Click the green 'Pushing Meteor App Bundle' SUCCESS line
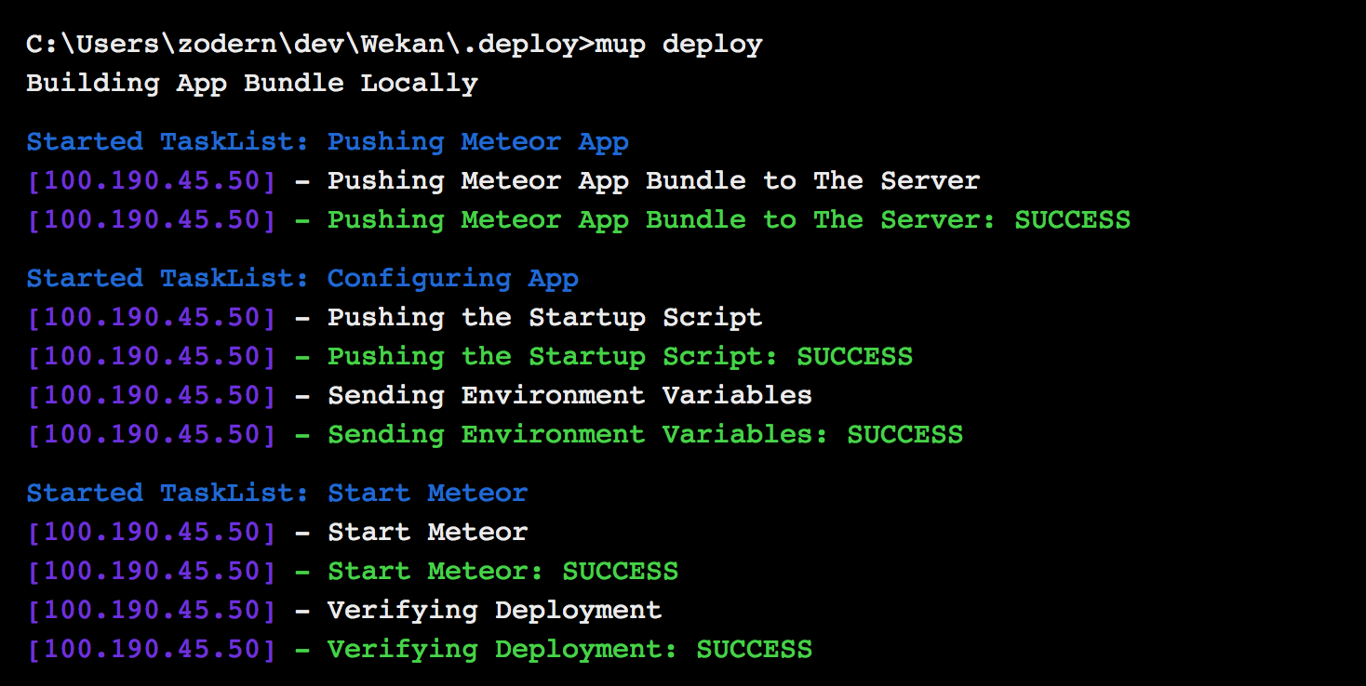1366x686 pixels. 579,219
